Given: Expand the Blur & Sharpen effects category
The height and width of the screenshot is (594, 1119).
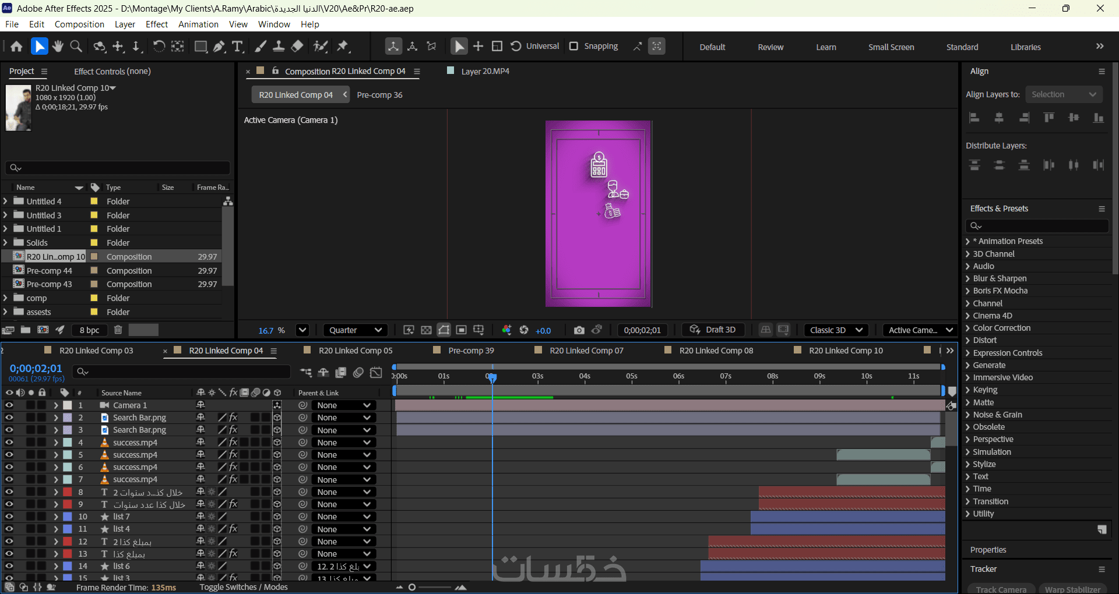Looking at the screenshot, I should [x=967, y=278].
